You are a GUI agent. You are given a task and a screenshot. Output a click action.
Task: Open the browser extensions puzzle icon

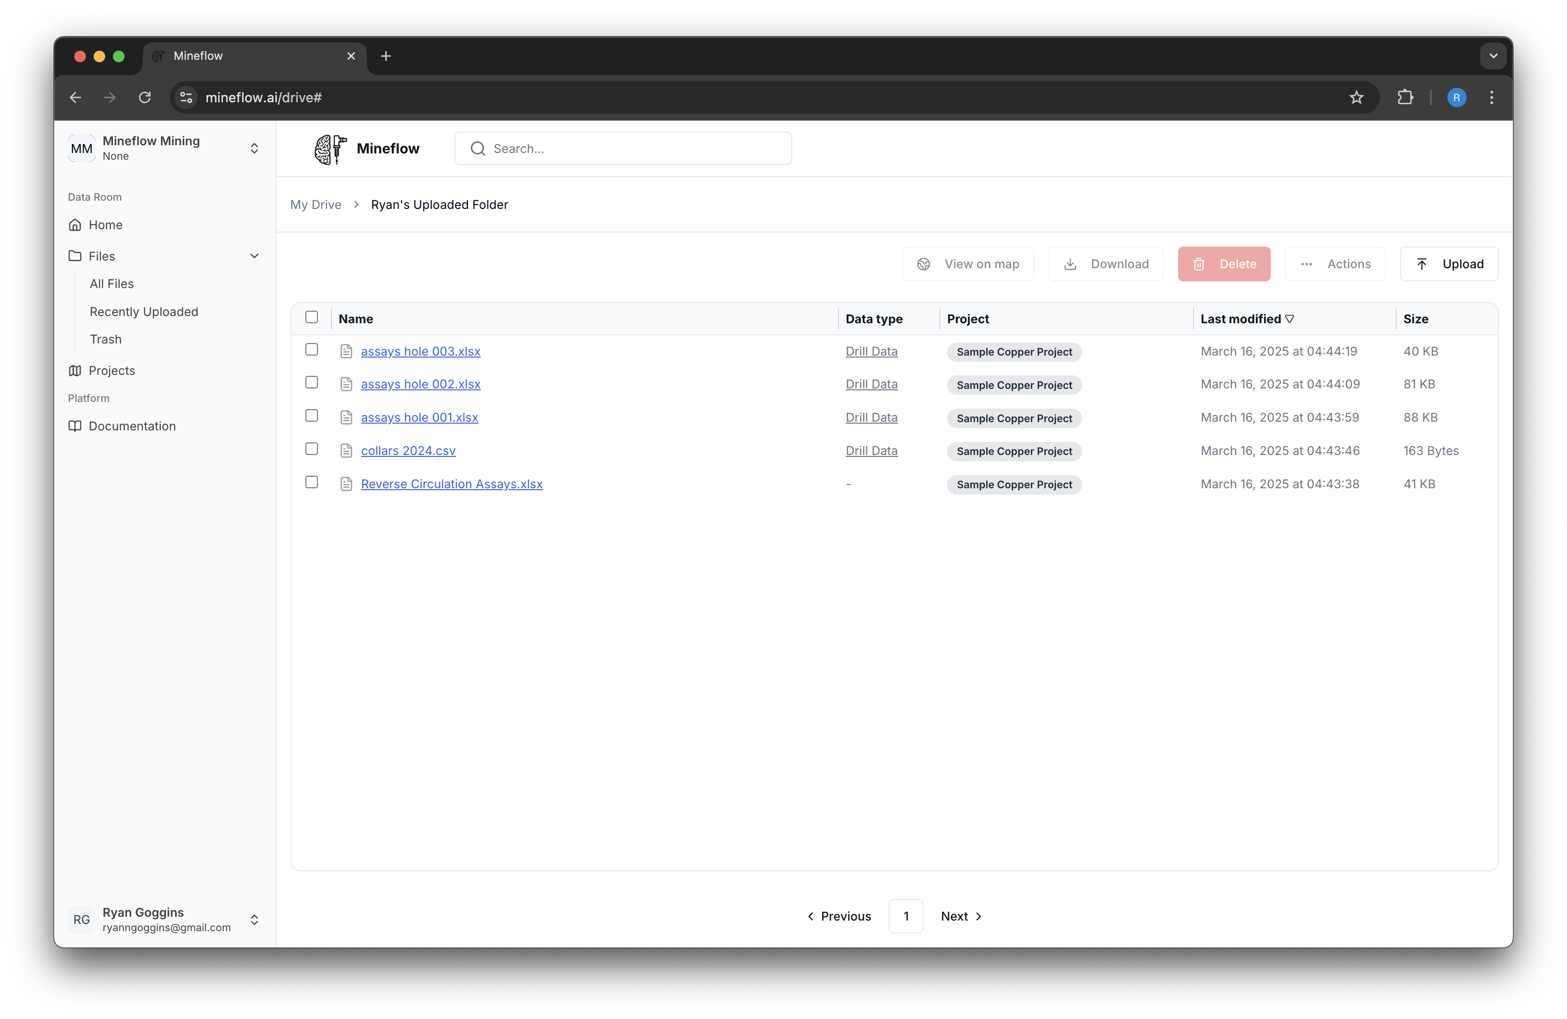(x=1405, y=97)
